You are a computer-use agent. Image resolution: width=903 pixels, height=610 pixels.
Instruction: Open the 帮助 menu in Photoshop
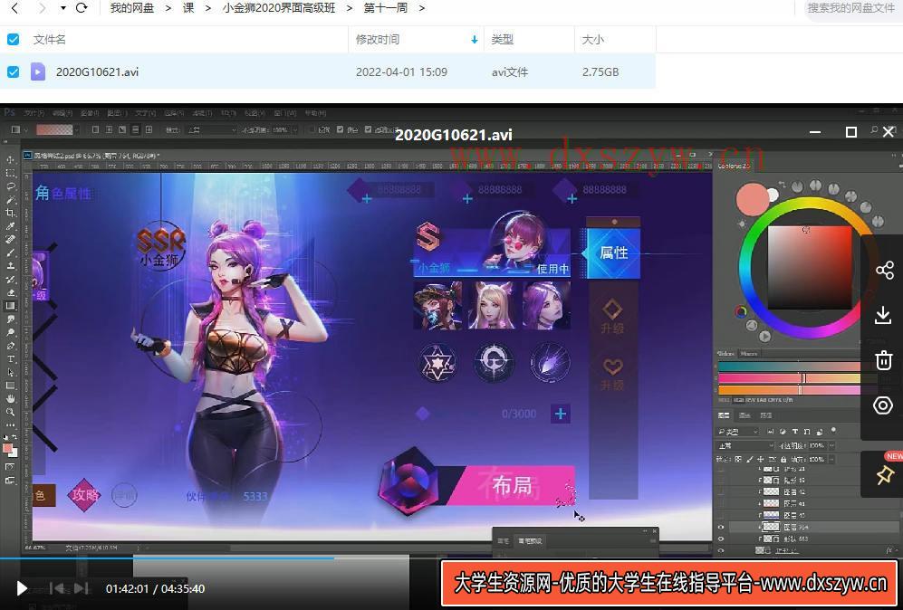[315, 113]
